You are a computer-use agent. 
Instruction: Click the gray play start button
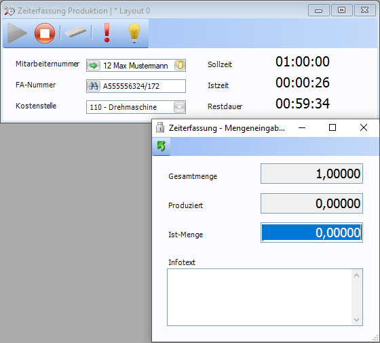coord(17,33)
